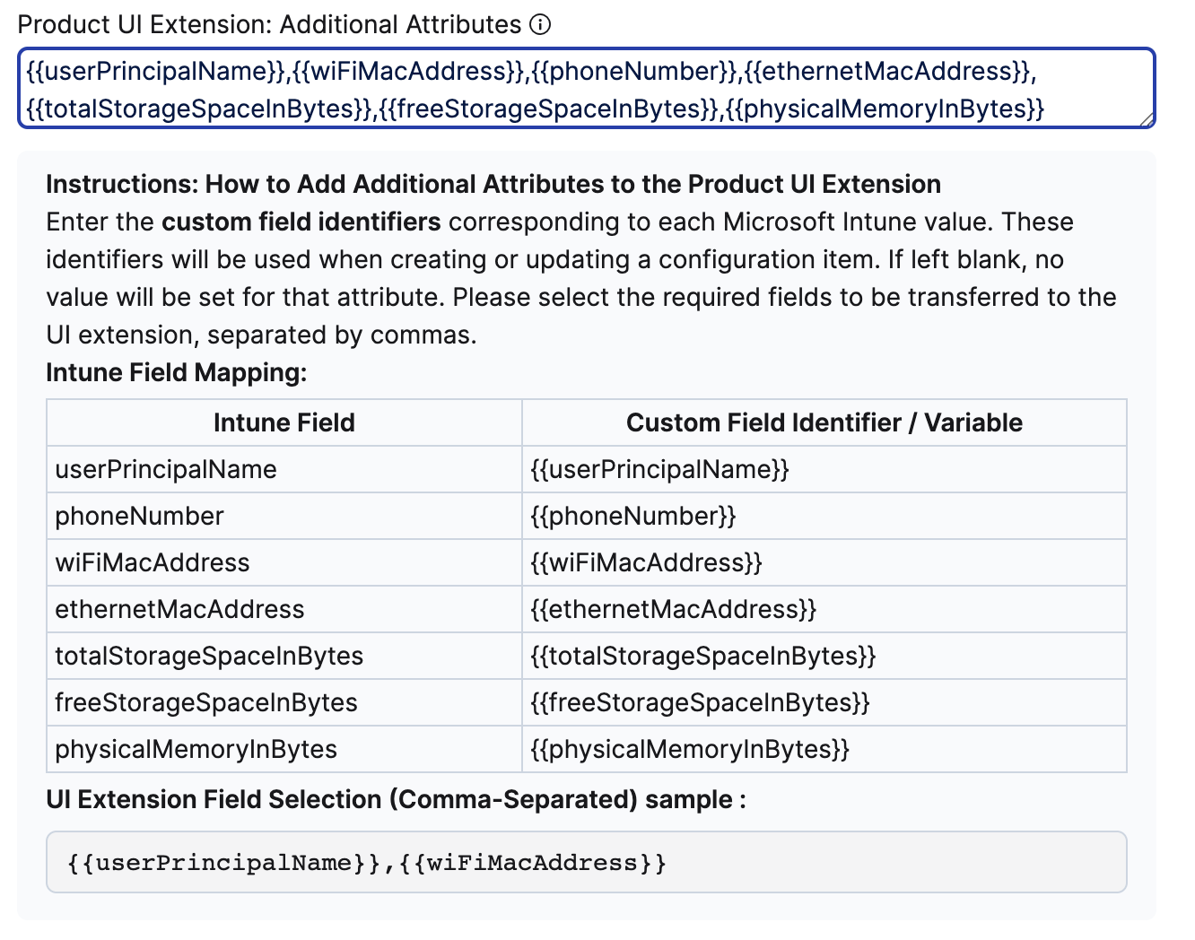Image resolution: width=1195 pixels, height=940 pixels.
Task: Focus the Additional Attributes text area
Action: [x=587, y=89]
